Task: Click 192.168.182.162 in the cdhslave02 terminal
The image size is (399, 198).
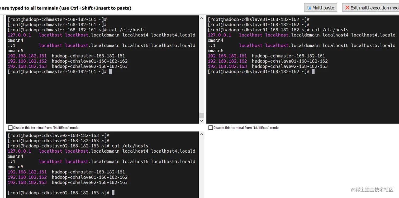Action: click(x=27, y=177)
